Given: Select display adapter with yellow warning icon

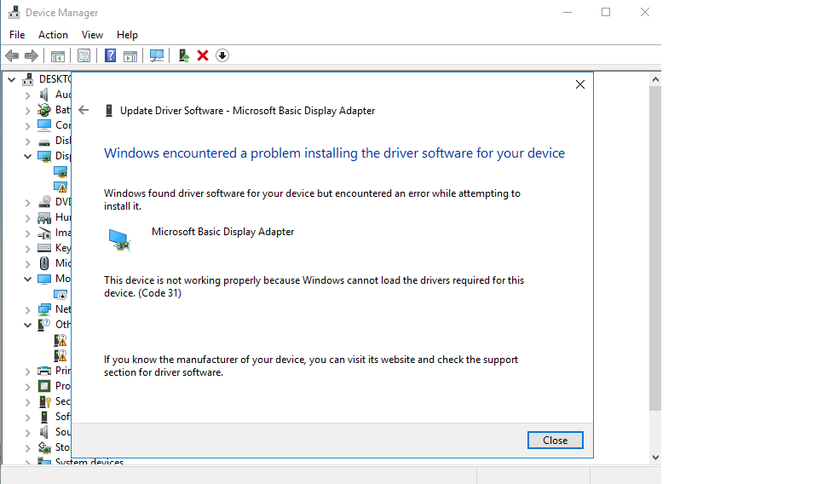Looking at the screenshot, I should point(60,187).
